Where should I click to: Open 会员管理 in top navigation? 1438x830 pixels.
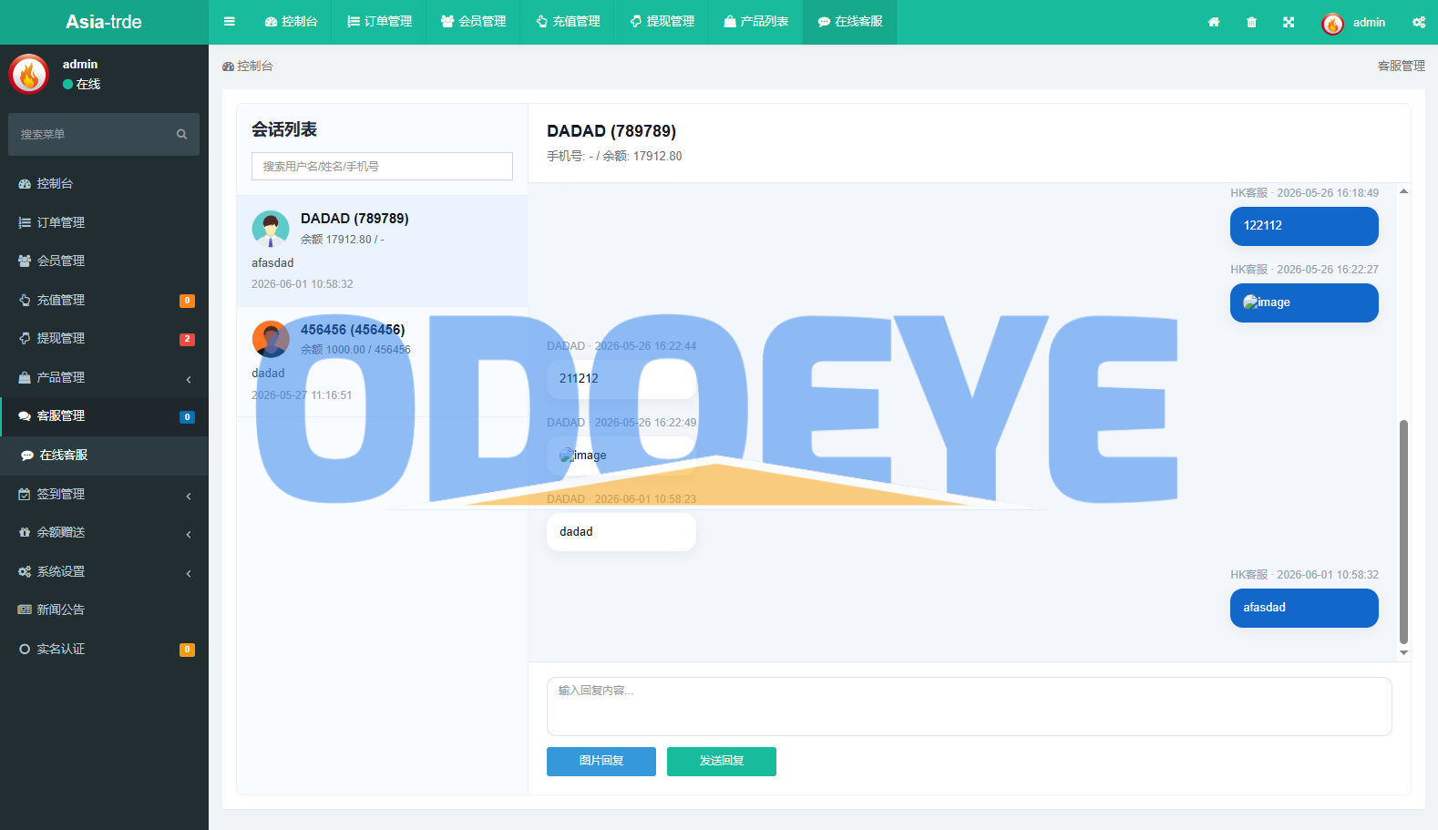click(x=474, y=22)
